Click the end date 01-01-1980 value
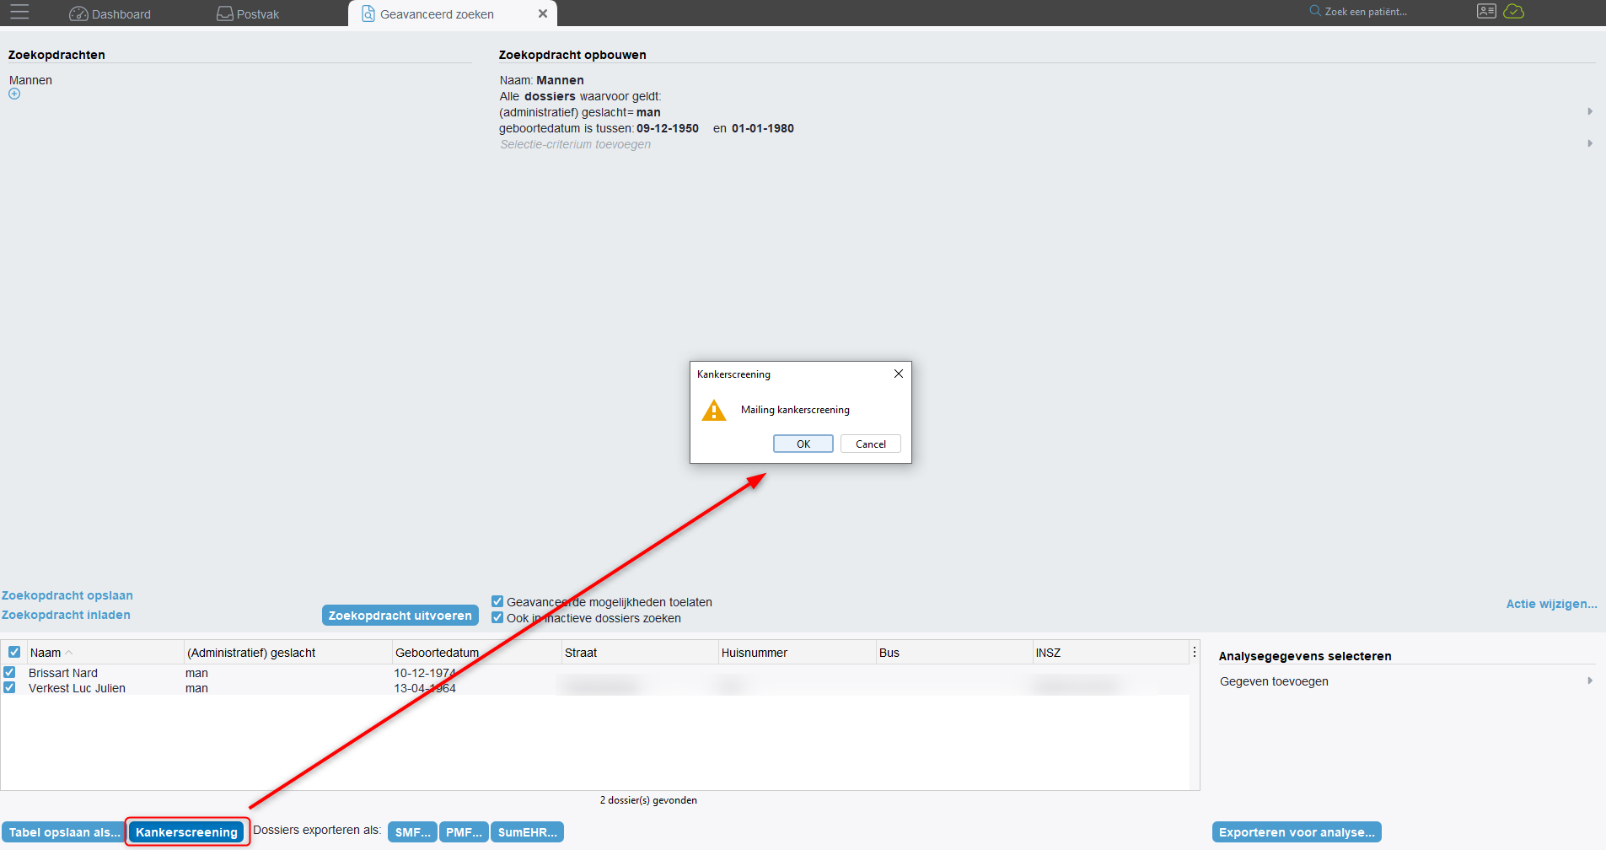1606x850 pixels. click(x=763, y=128)
